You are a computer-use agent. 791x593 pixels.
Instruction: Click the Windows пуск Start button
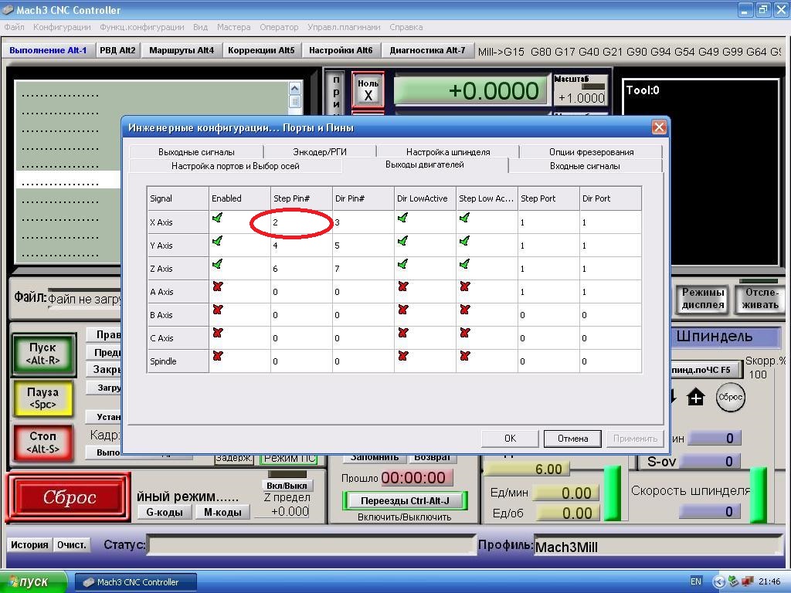[x=33, y=582]
